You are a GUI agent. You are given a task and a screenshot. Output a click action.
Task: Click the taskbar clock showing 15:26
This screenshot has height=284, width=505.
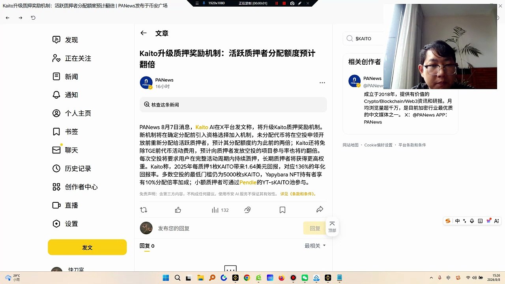pyautogui.click(x=494, y=278)
